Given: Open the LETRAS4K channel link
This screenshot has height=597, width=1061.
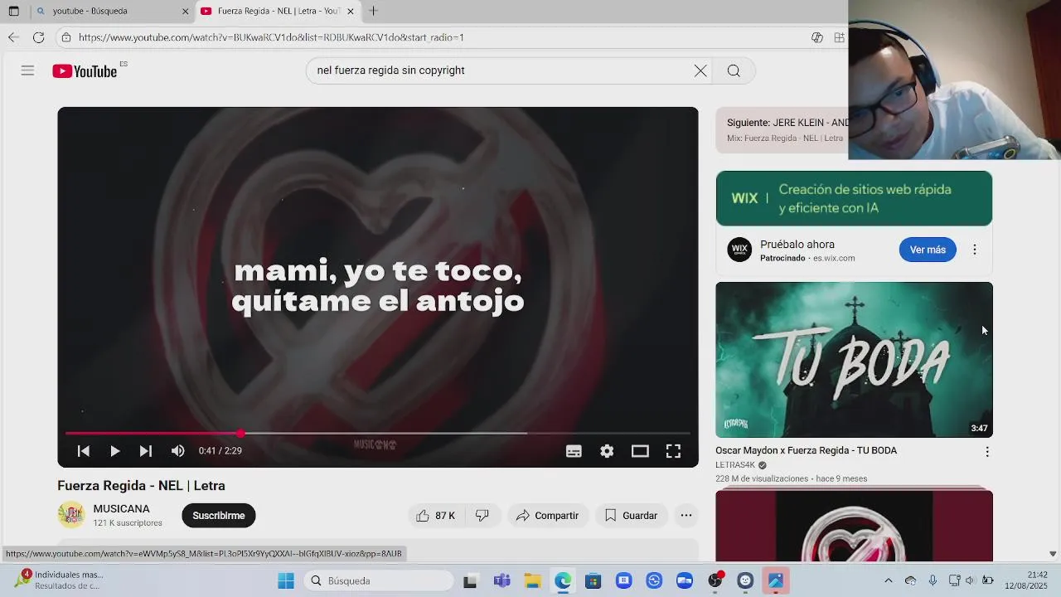Looking at the screenshot, I should pyautogui.click(x=735, y=465).
